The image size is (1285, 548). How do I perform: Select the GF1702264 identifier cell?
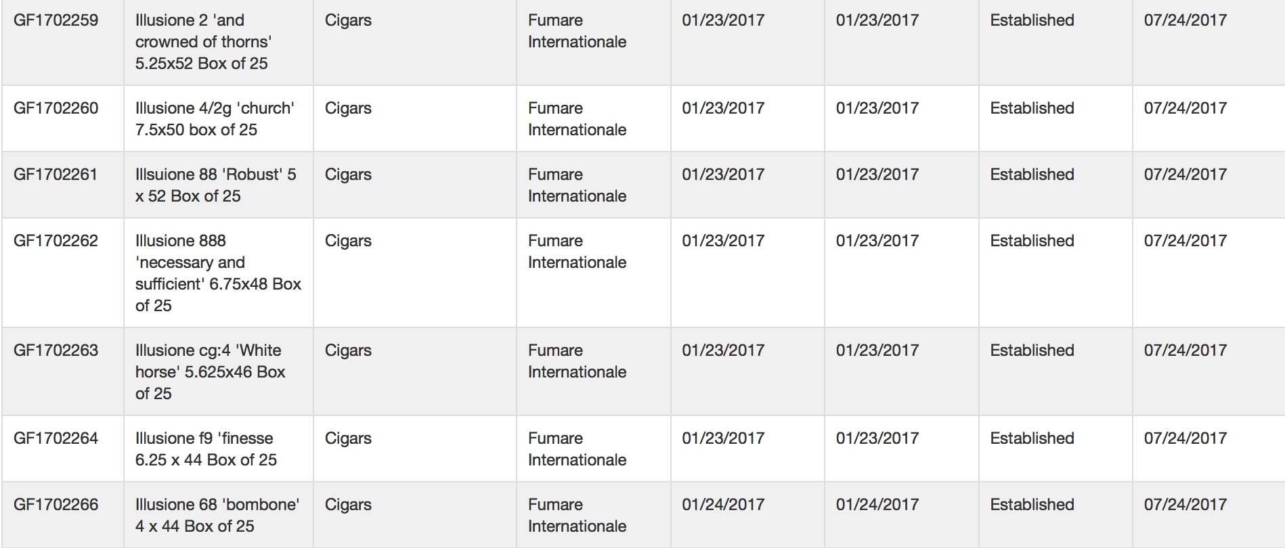pos(56,438)
